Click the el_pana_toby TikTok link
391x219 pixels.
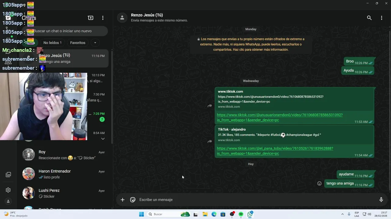[275, 151]
